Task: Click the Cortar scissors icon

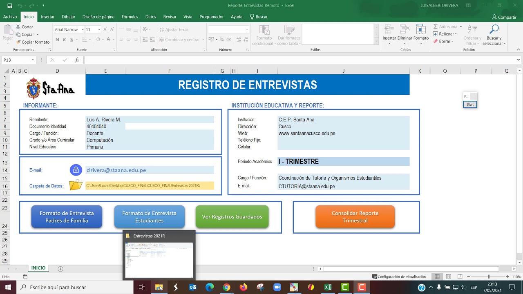Action: [18, 27]
